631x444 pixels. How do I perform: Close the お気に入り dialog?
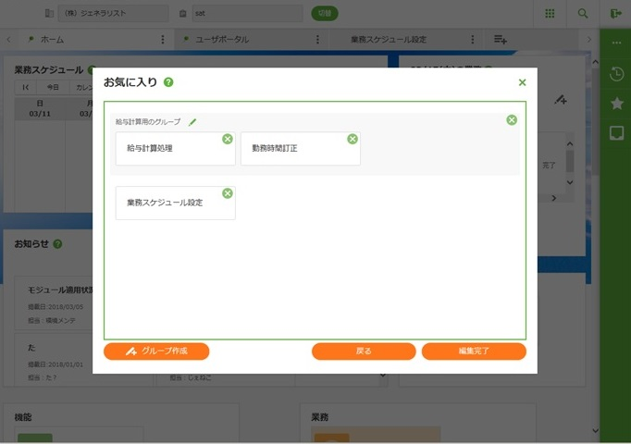pos(522,82)
